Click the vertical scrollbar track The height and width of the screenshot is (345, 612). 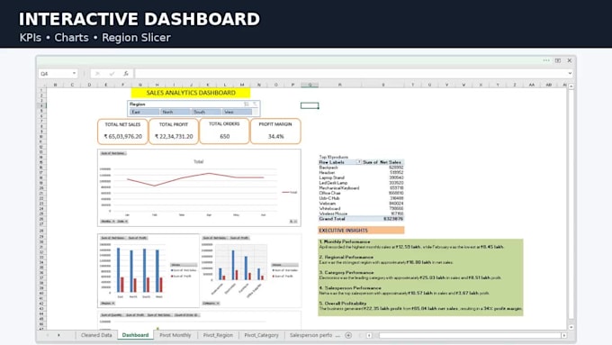coord(571,206)
